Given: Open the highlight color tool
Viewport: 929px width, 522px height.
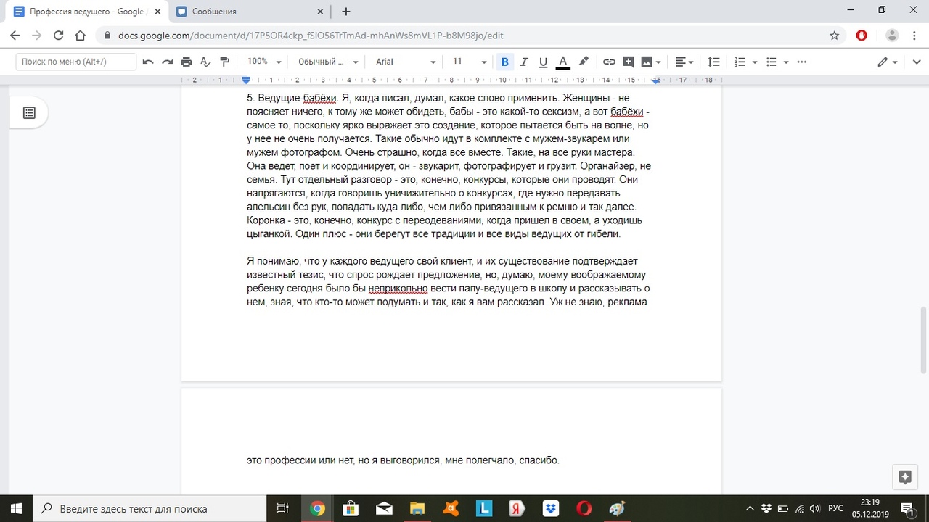Looking at the screenshot, I should pos(583,62).
